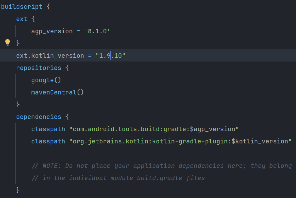Click the ext.kotlin_version property name
Screen dimensions: 296x198
click(50, 56)
